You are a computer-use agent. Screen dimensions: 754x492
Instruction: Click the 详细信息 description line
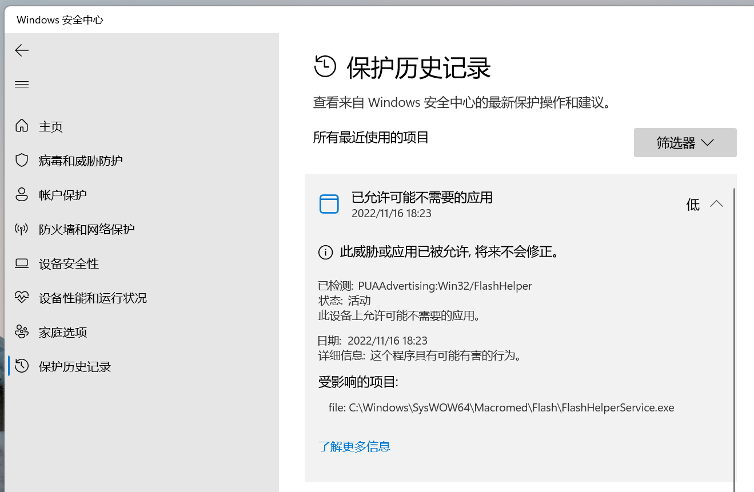coord(420,355)
